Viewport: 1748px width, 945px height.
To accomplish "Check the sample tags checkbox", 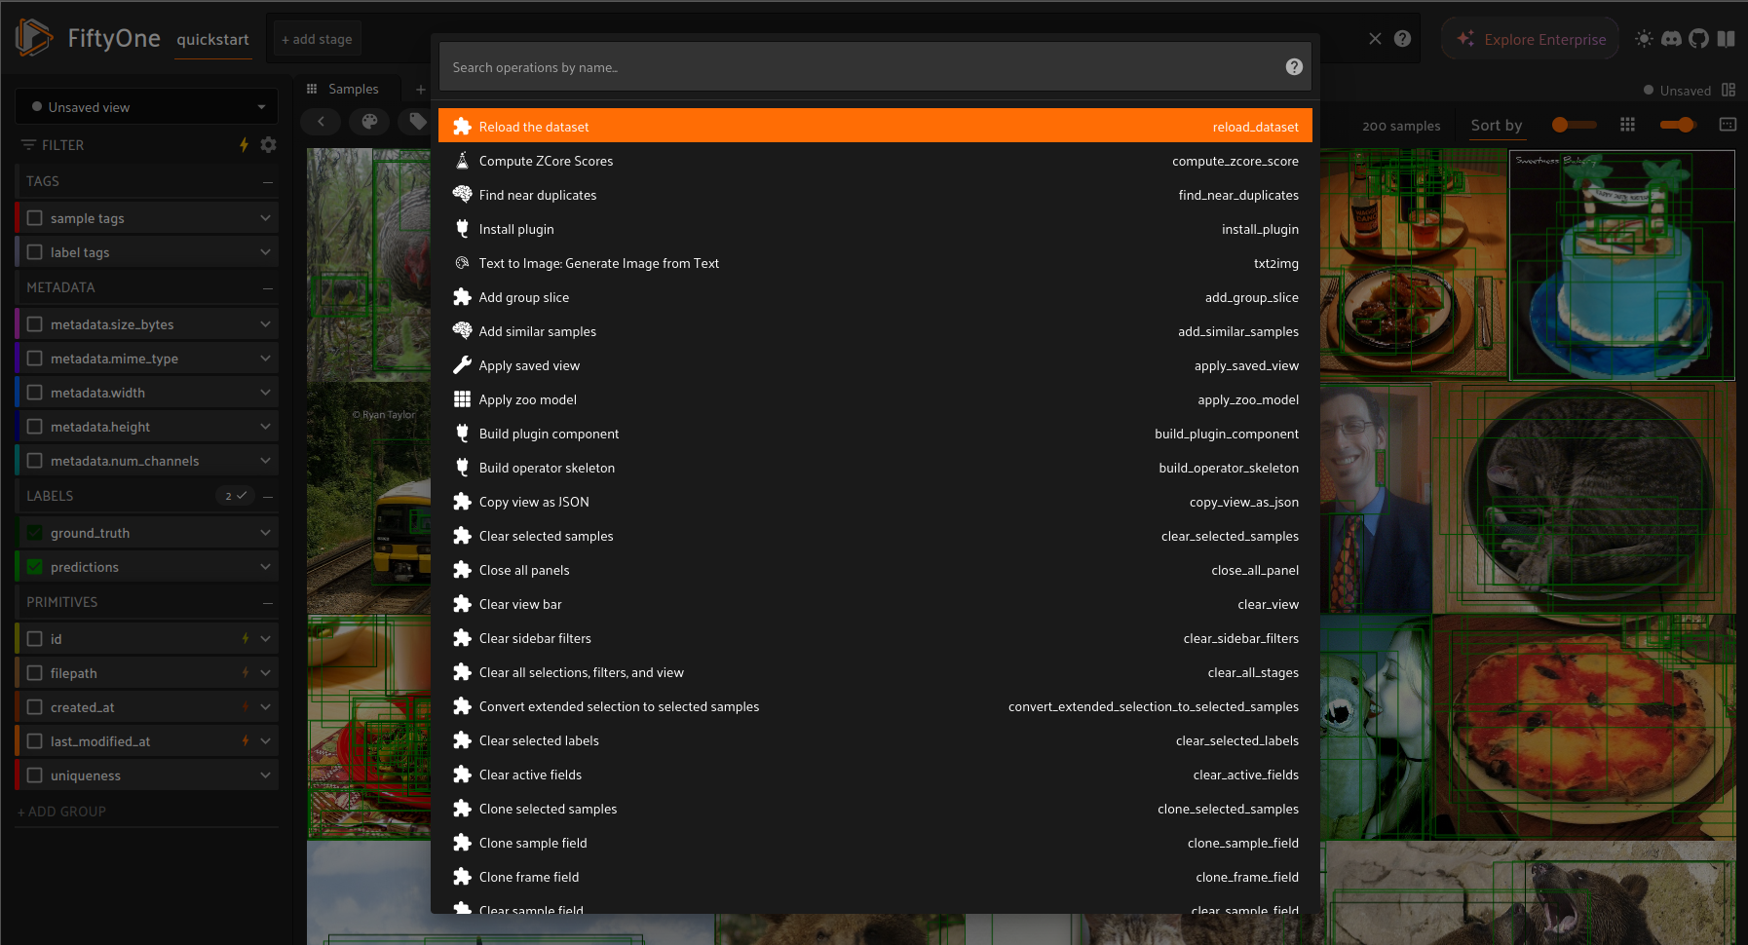I will tap(35, 217).
